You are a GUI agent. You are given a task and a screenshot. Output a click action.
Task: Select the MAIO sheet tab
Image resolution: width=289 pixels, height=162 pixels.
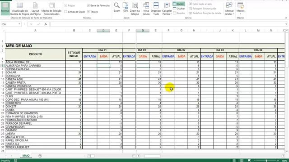click(26, 156)
